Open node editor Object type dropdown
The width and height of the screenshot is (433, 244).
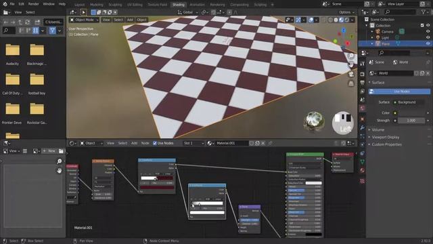tap(91, 143)
